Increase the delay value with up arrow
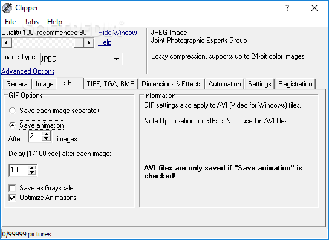Viewport: 329px width, 240px height. (32, 167)
